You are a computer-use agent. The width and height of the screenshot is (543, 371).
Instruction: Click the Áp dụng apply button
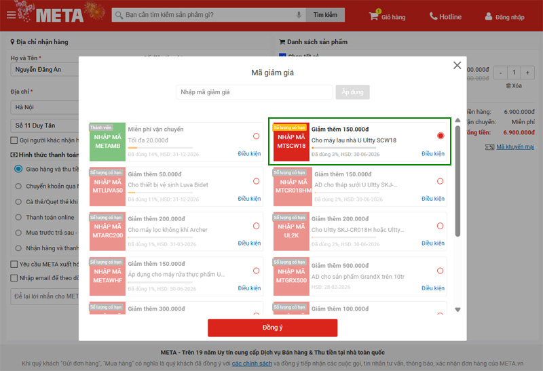pyautogui.click(x=353, y=92)
